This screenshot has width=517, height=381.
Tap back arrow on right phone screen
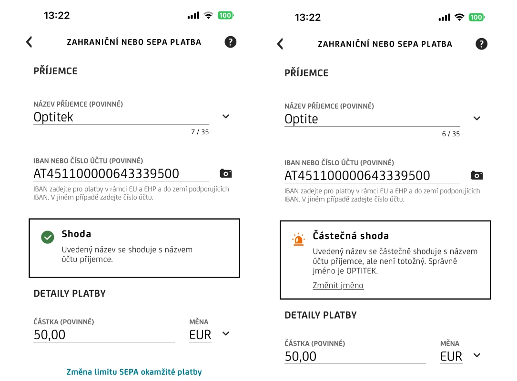pos(280,44)
